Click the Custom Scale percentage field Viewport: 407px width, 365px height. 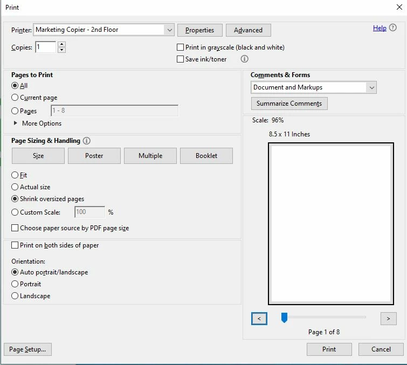(x=90, y=212)
